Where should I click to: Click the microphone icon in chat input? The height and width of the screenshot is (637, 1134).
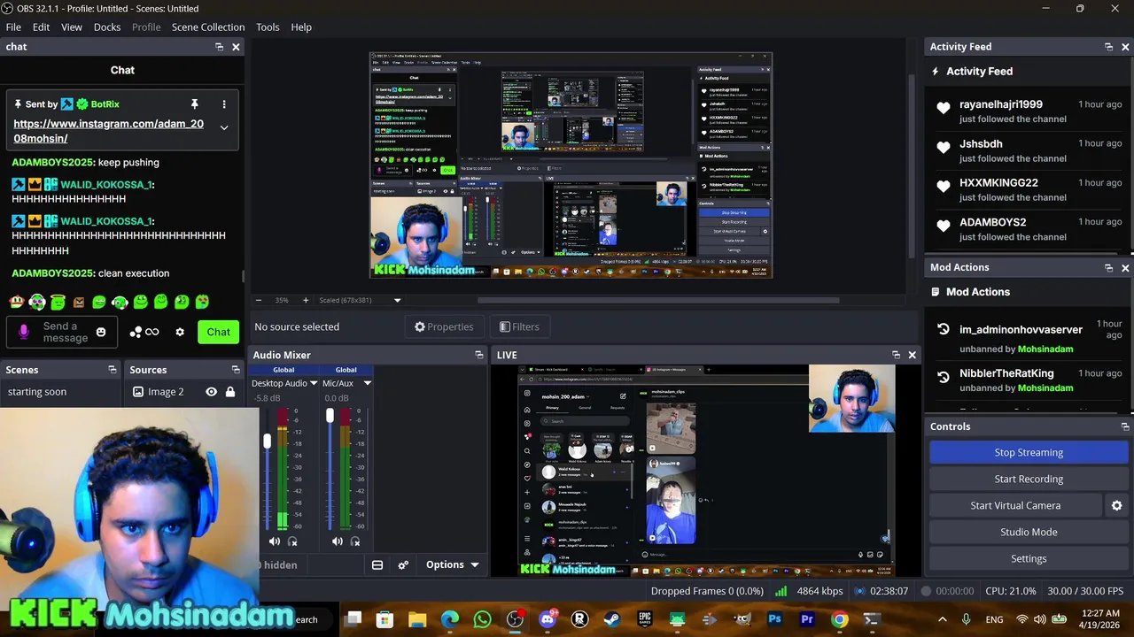tap(24, 332)
